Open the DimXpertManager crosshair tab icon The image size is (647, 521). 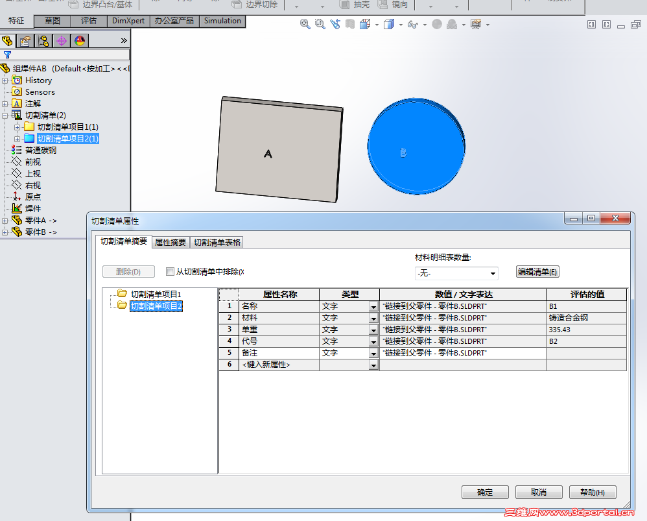pos(62,41)
